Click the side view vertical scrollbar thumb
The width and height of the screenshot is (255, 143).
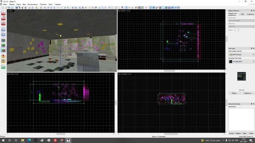[x=116, y=102]
